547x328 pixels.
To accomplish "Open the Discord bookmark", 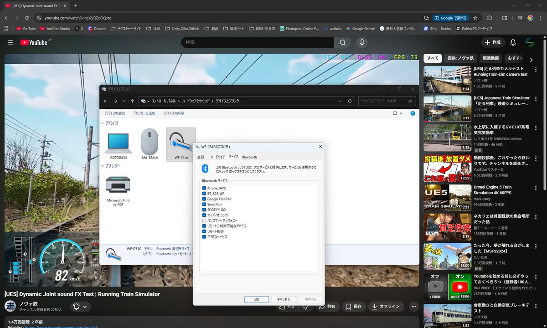I will click(97, 28).
